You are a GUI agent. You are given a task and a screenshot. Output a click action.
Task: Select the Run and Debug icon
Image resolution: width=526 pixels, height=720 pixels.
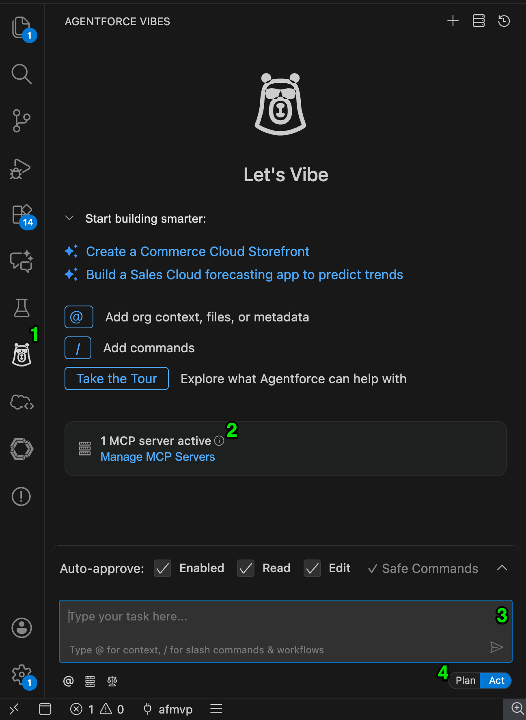(x=22, y=169)
